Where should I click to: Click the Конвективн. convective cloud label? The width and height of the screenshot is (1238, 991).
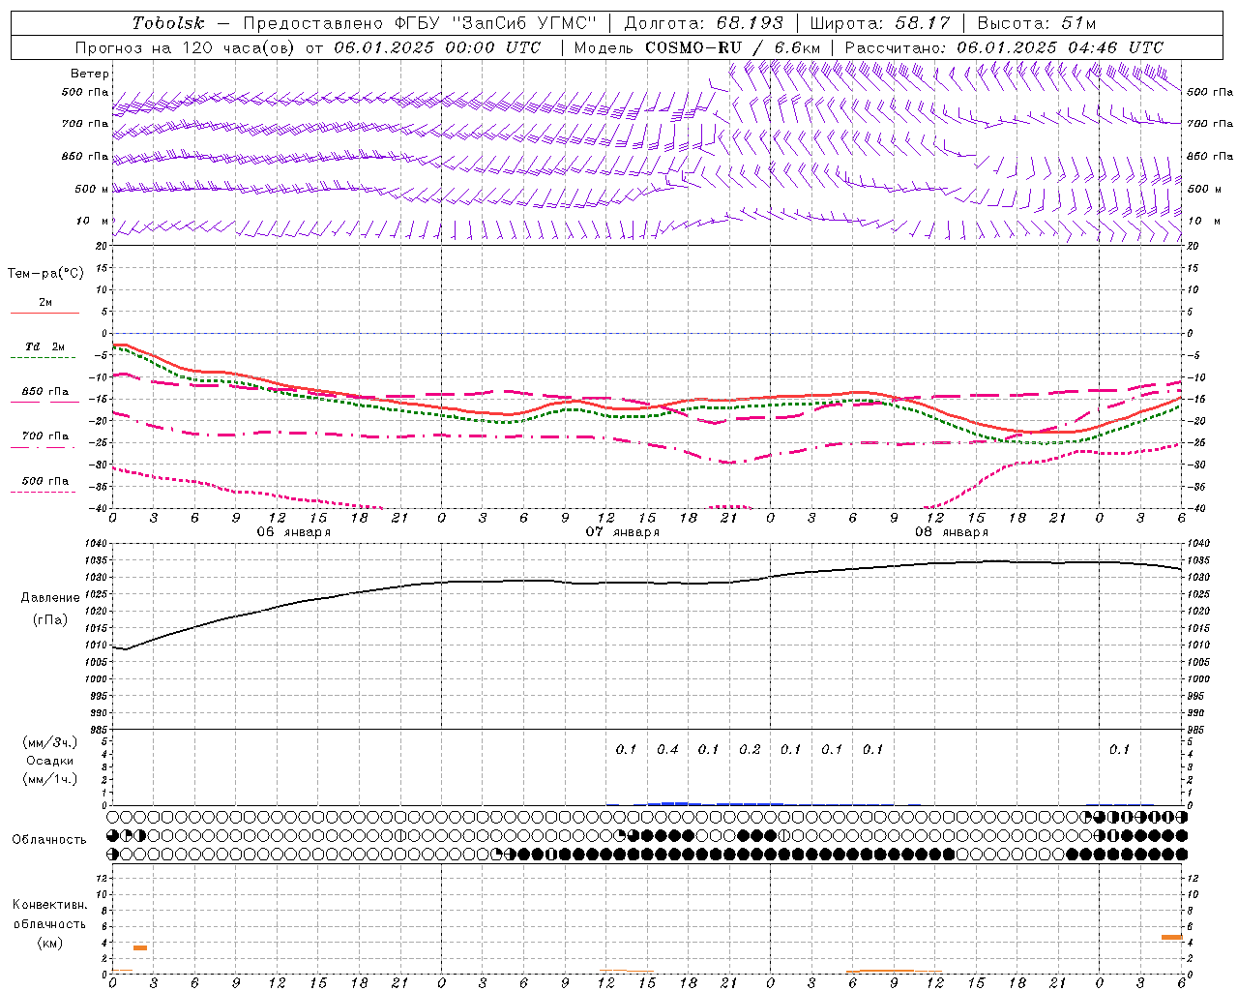[x=50, y=905]
